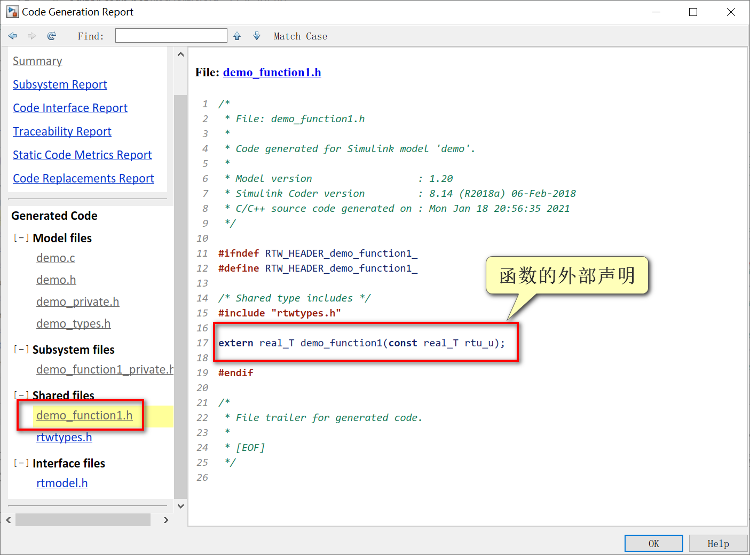Image resolution: width=750 pixels, height=555 pixels.
Task: Navigate back using the left arrow icon
Action: tap(12, 36)
